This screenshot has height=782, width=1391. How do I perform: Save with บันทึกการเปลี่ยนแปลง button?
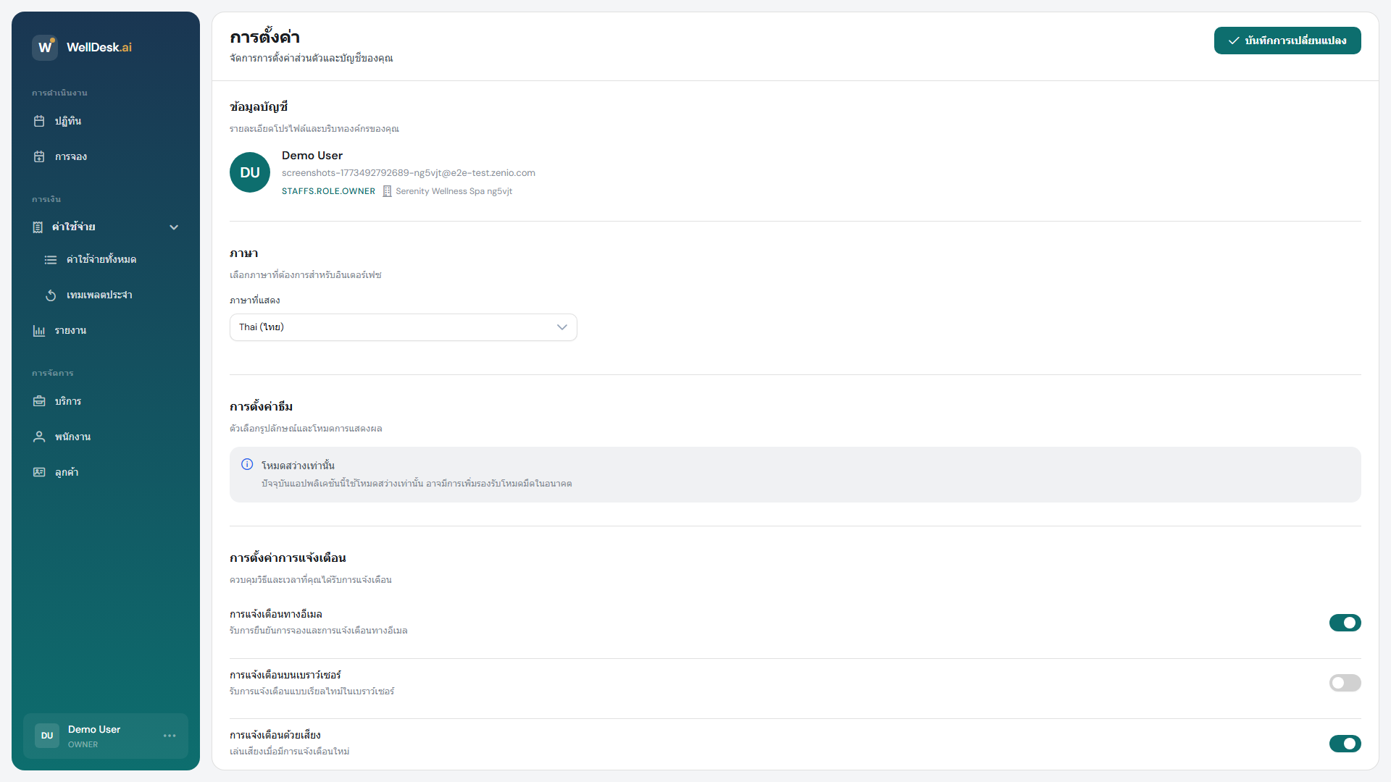coord(1287,41)
